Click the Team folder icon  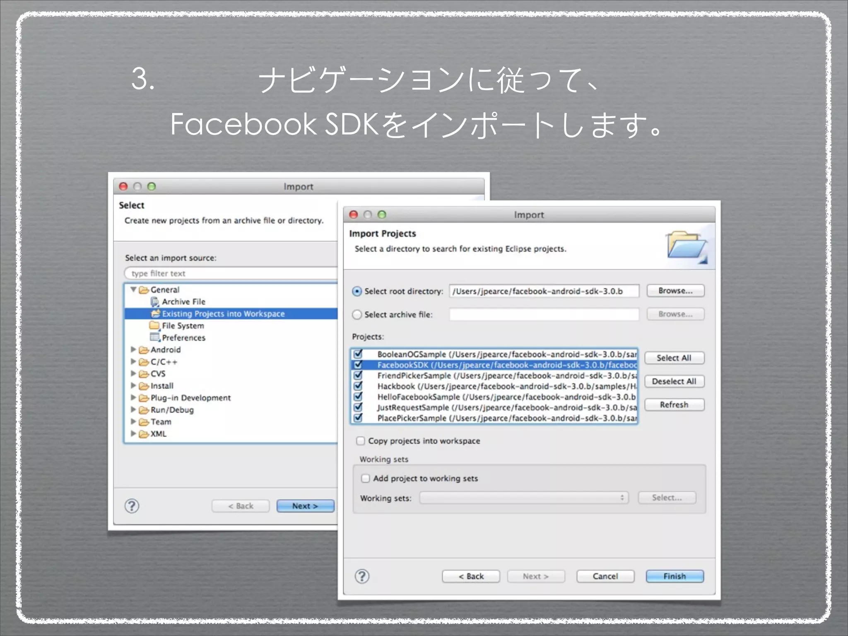144,422
